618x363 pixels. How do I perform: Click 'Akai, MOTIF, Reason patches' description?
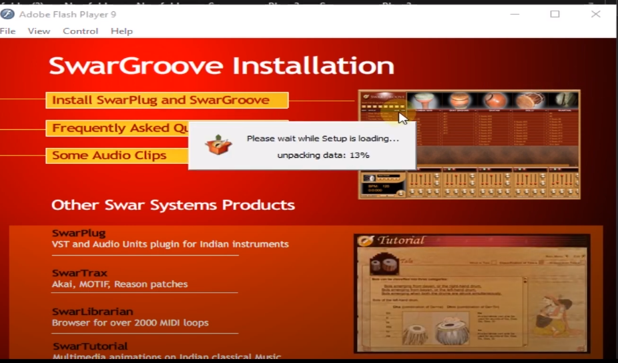pyautogui.click(x=120, y=284)
